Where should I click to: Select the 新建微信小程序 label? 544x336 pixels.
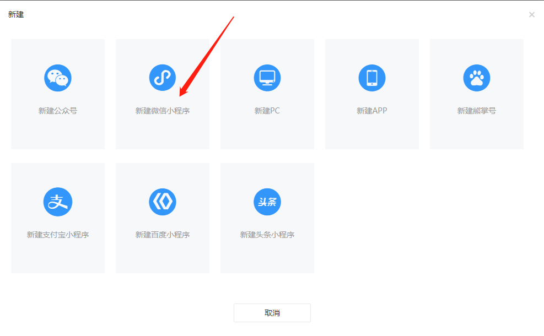point(163,111)
